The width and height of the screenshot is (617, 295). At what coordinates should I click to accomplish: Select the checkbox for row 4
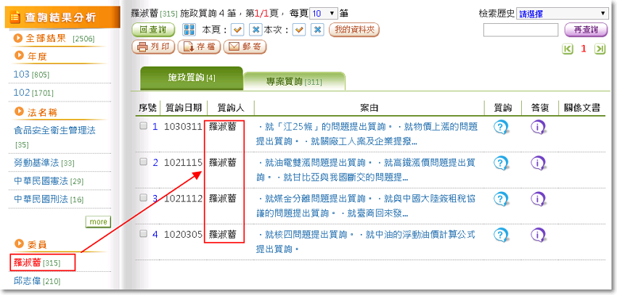(x=143, y=233)
